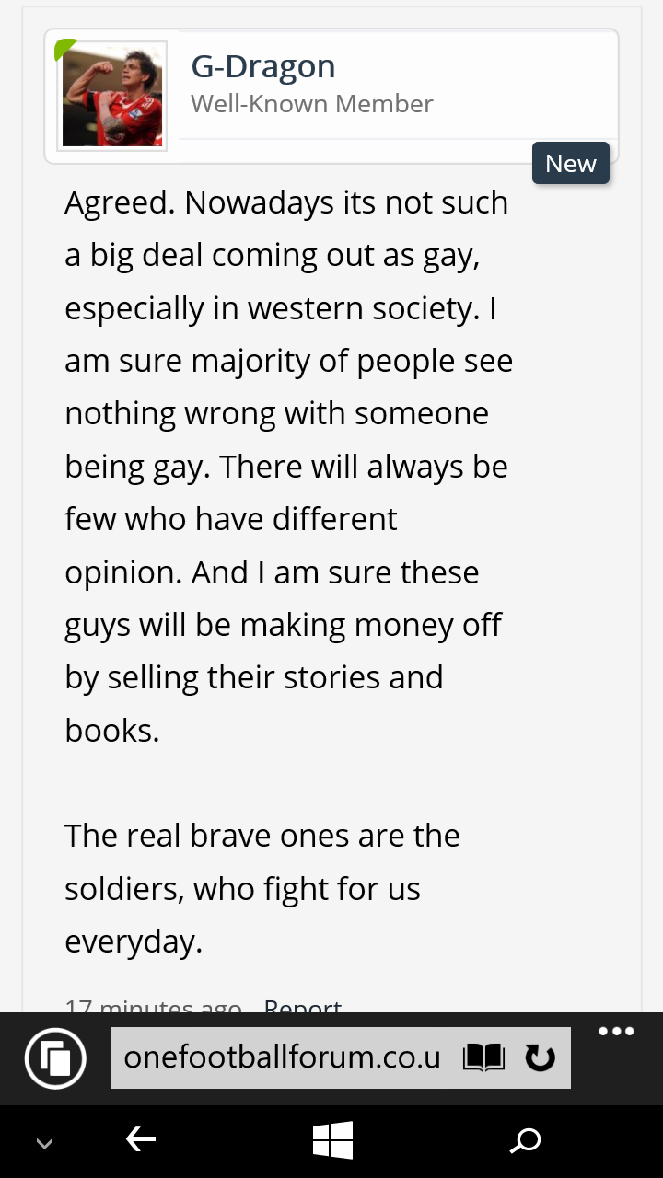The height and width of the screenshot is (1178, 663).
Task: Refresh the onefootballforum page
Action: (540, 1057)
